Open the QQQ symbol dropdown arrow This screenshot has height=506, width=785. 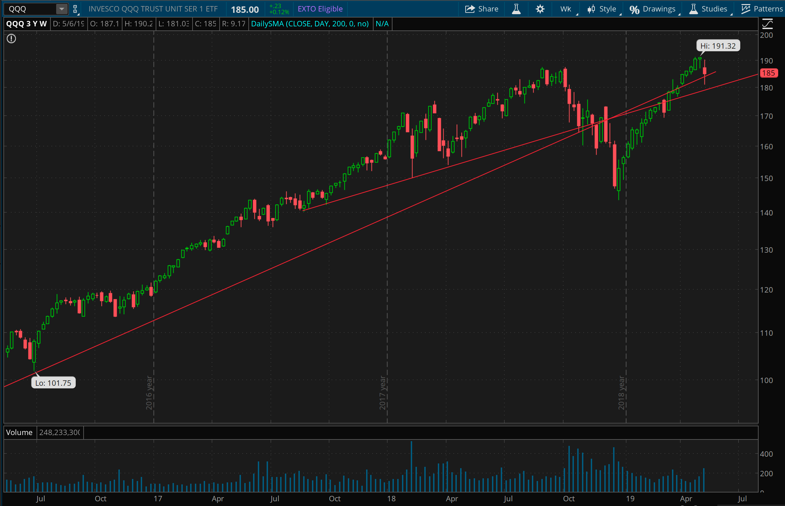pyautogui.click(x=61, y=9)
